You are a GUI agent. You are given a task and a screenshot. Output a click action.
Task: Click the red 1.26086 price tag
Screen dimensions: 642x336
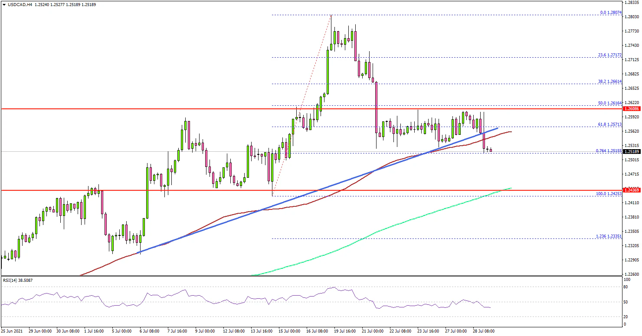(632, 108)
